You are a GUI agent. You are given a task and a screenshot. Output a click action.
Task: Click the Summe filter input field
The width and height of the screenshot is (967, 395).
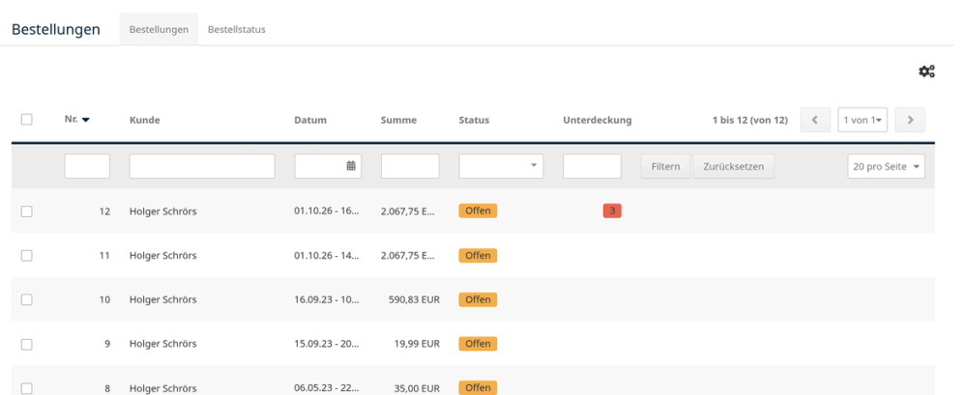pos(410,166)
